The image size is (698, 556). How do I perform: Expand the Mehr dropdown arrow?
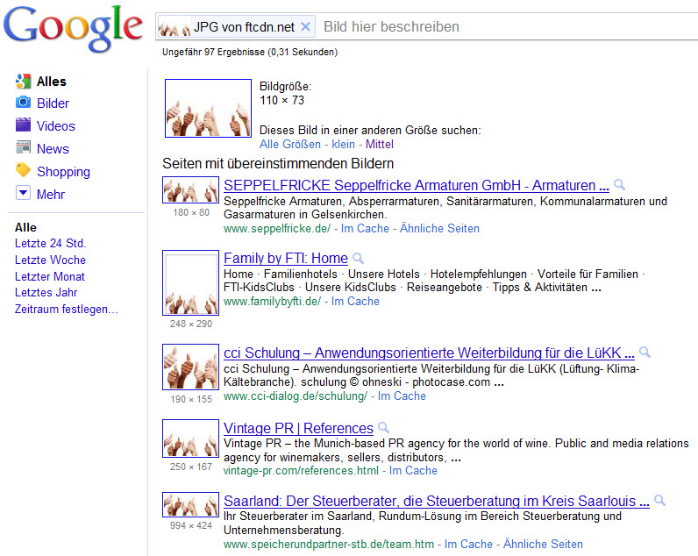(23, 193)
